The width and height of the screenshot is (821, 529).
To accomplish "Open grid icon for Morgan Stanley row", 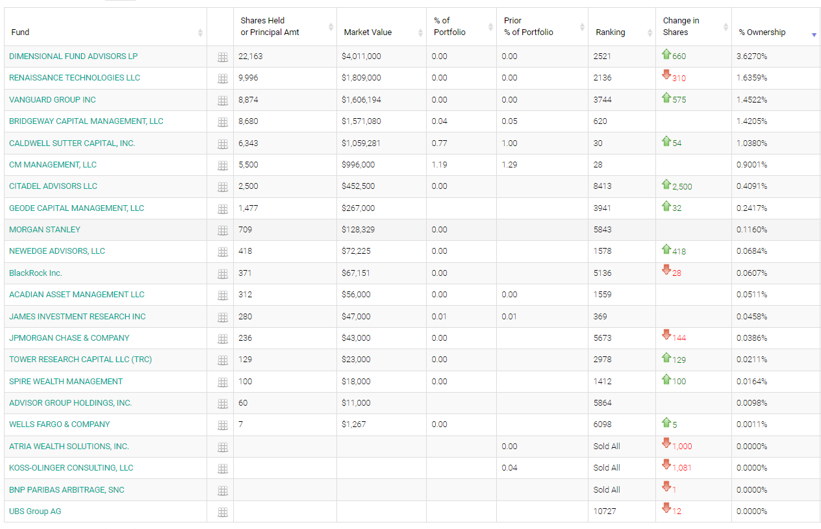I will point(223,230).
